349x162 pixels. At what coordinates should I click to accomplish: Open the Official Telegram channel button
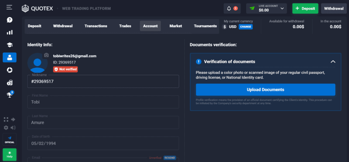coord(10,139)
